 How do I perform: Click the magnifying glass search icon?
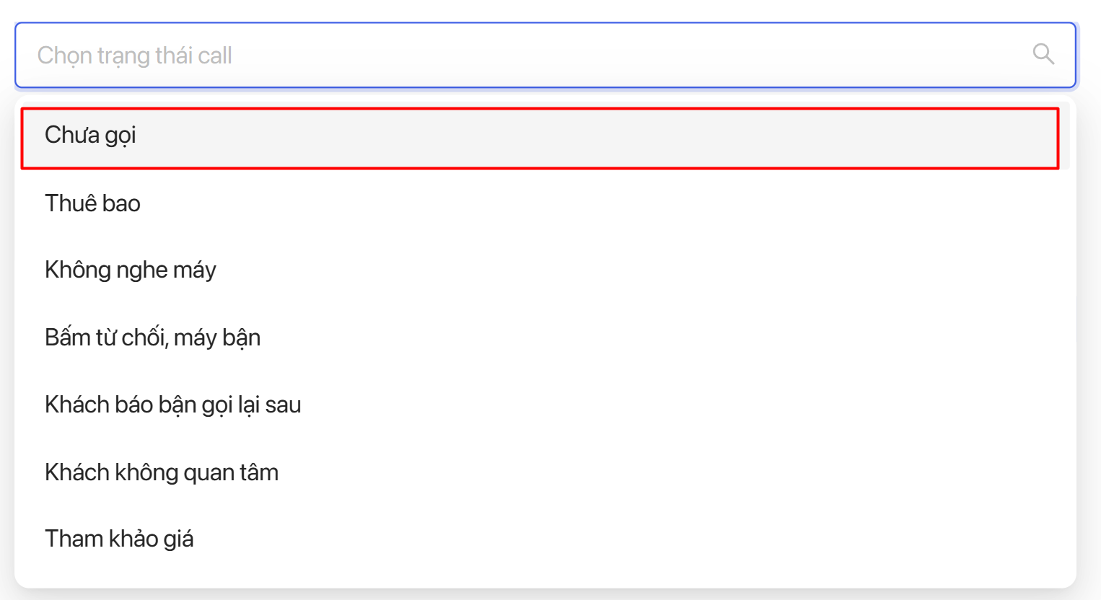click(x=1043, y=54)
